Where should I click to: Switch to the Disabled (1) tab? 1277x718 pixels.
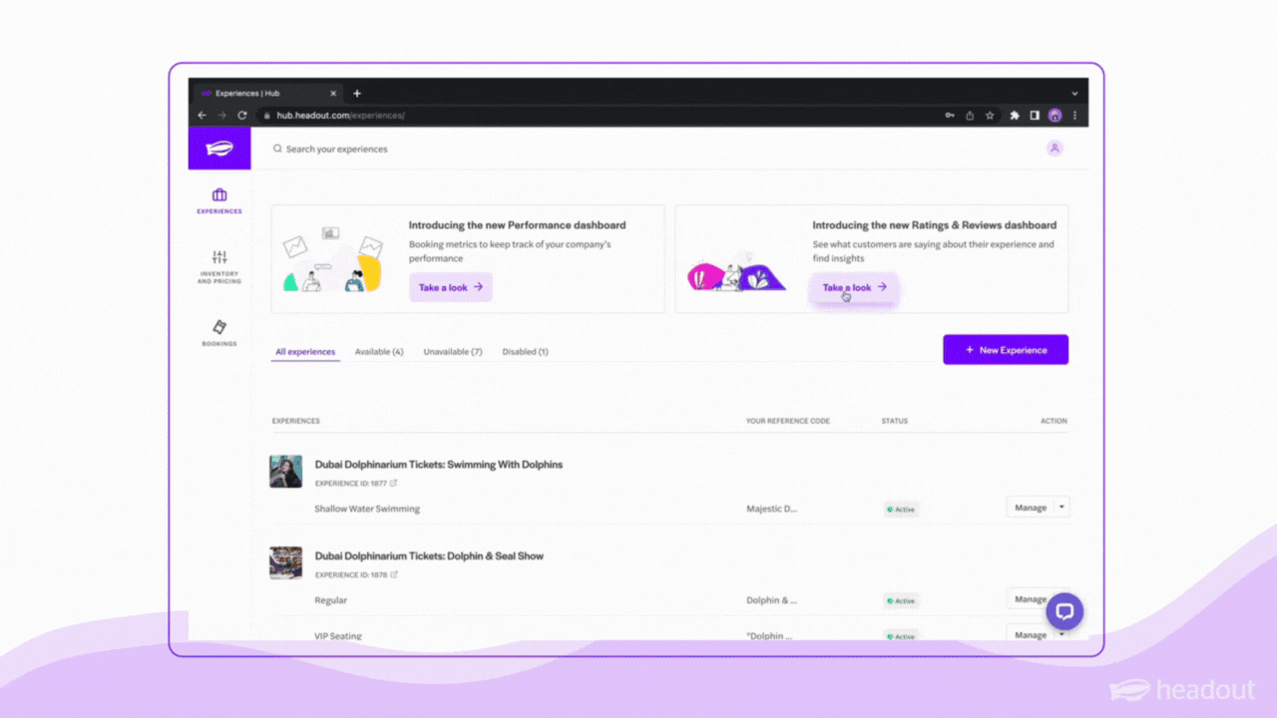tap(525, 352)
